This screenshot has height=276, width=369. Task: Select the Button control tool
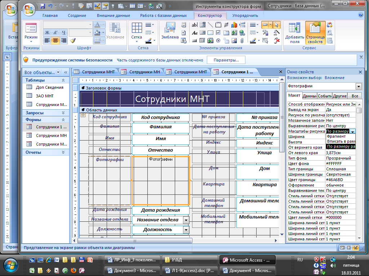(x=194, y=41)
